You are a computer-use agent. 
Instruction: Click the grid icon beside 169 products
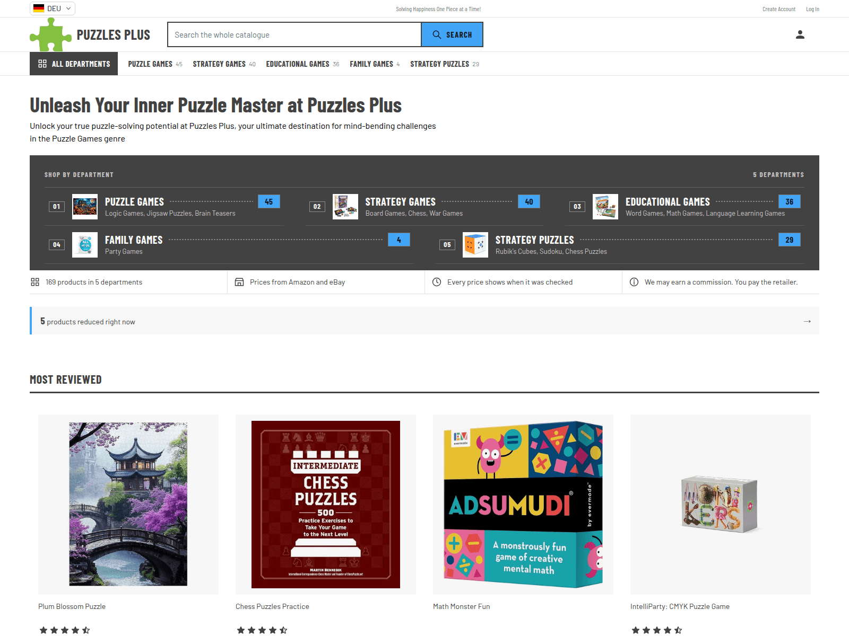[35, 282]
